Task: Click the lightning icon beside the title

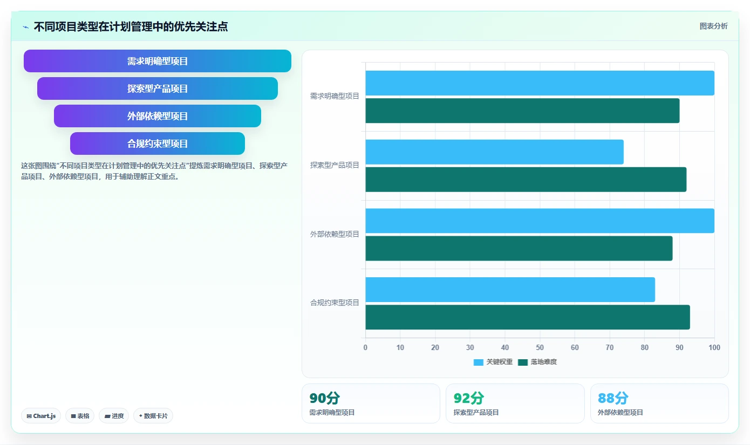Action: click(x=25, y=27)
